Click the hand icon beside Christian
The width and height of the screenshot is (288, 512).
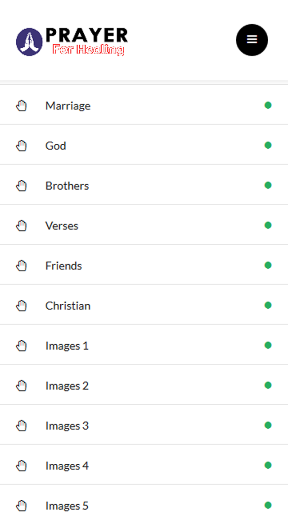[x=21, y=306]
